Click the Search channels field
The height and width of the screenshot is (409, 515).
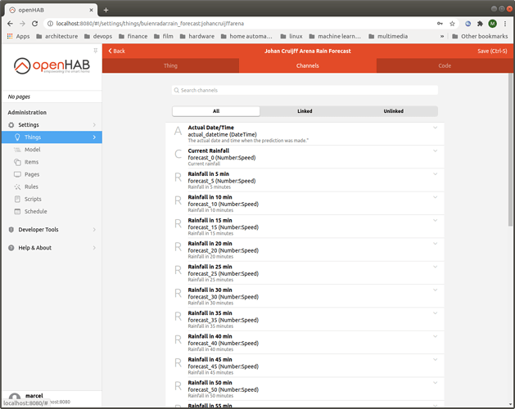(305, 90)
